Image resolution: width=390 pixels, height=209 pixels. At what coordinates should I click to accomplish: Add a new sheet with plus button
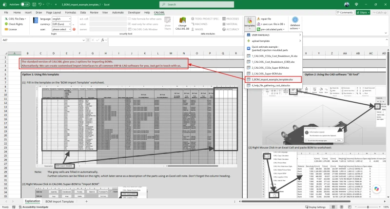[87, 202]
